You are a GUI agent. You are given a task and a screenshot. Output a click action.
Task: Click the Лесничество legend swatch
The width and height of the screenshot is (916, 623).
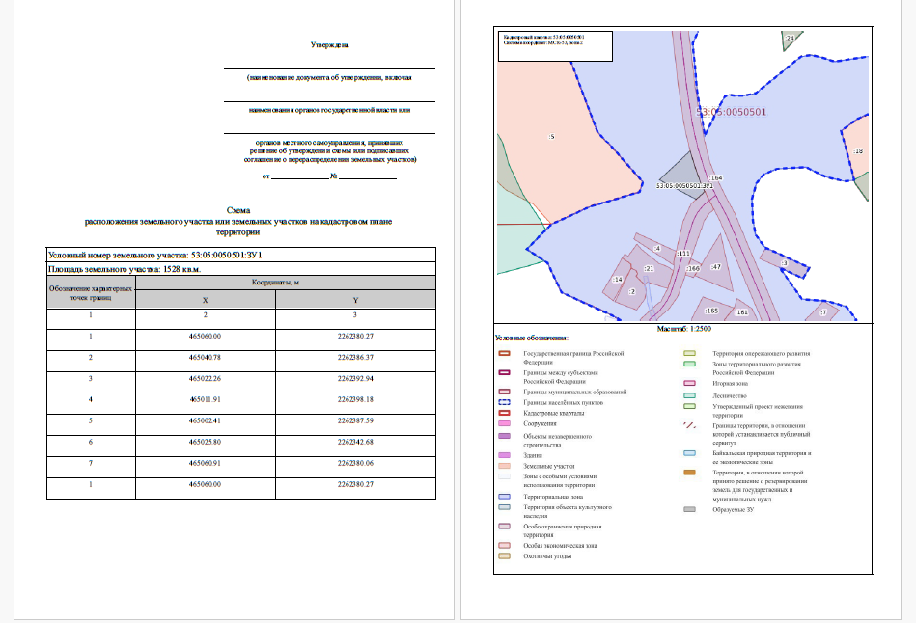click(689, 395)
